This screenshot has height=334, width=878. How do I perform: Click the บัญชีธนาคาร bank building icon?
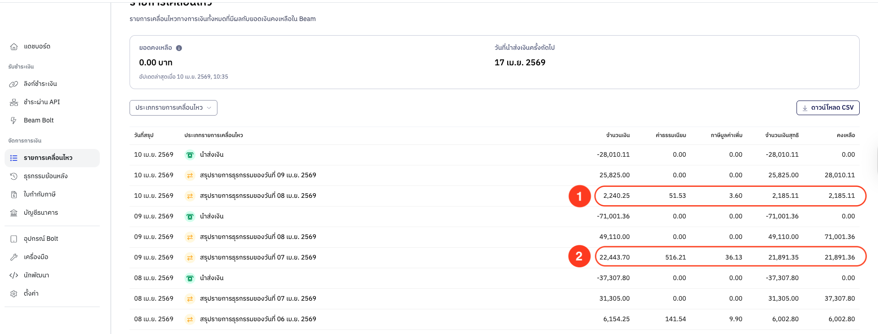pyautogui.click(x=14, y=213)
